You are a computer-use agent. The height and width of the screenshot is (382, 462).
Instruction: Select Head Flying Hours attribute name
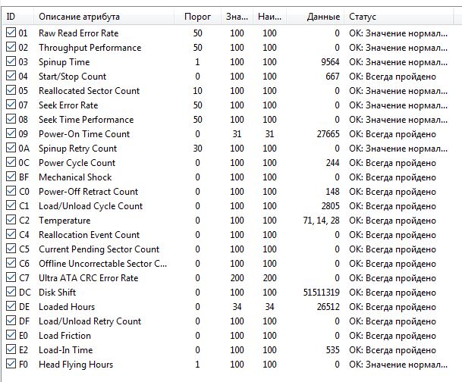[76, 365]
